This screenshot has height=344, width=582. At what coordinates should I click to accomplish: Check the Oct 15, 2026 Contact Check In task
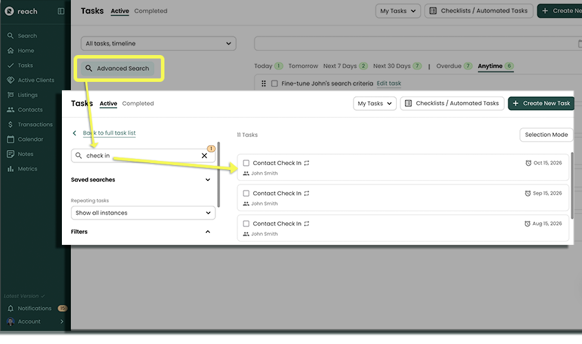(x=246, y=163)
